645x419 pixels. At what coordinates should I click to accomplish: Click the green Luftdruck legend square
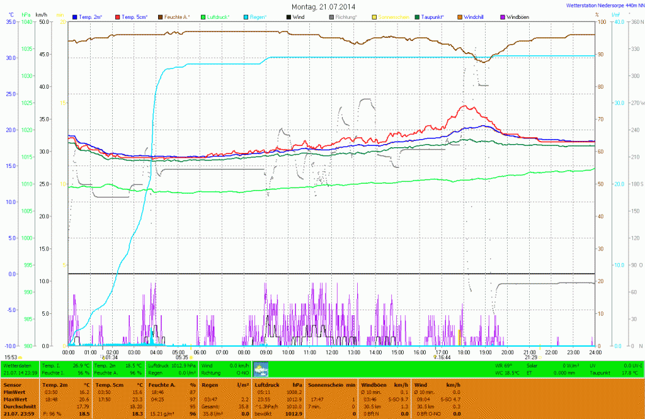[203, 16]
